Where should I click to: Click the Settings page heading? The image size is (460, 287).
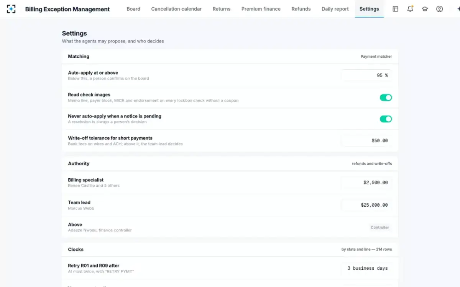click(x=74, y=33)
